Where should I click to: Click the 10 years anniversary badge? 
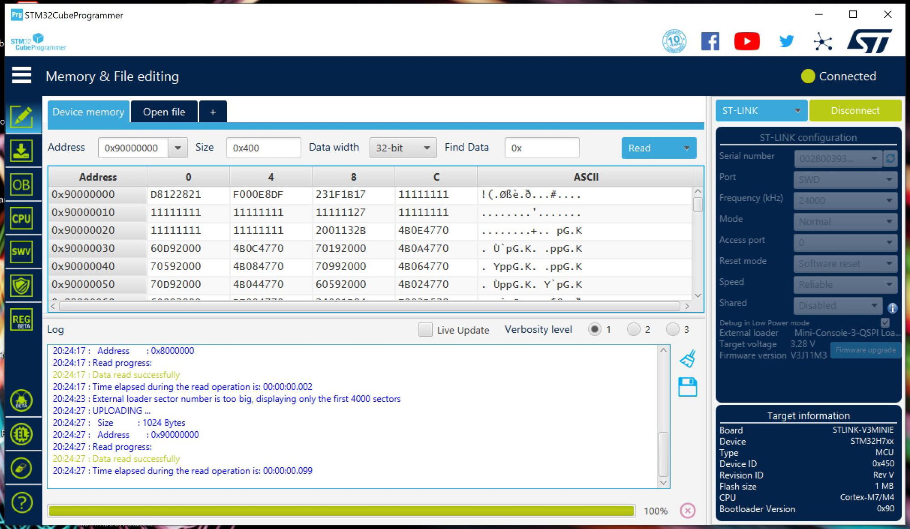click(x=674, y=41)
